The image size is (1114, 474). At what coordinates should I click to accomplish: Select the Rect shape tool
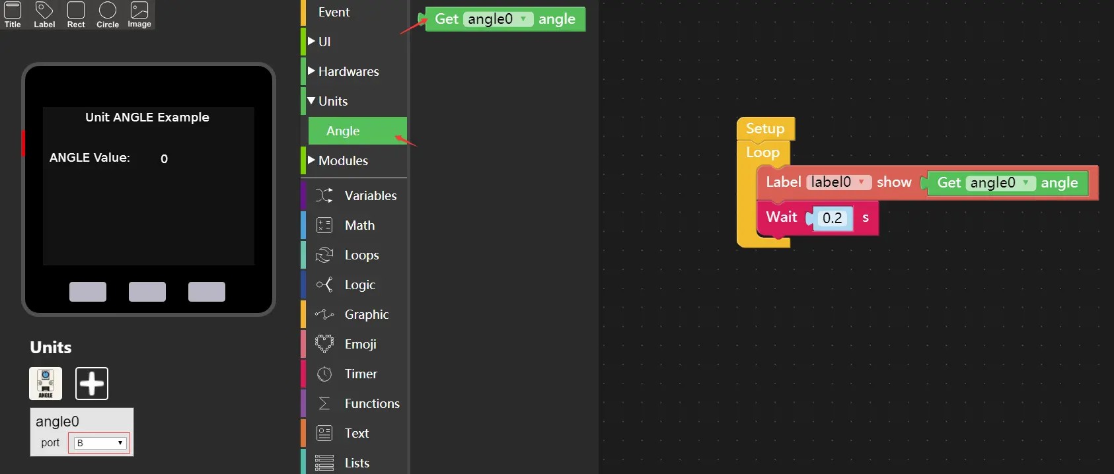click(76, 15)
